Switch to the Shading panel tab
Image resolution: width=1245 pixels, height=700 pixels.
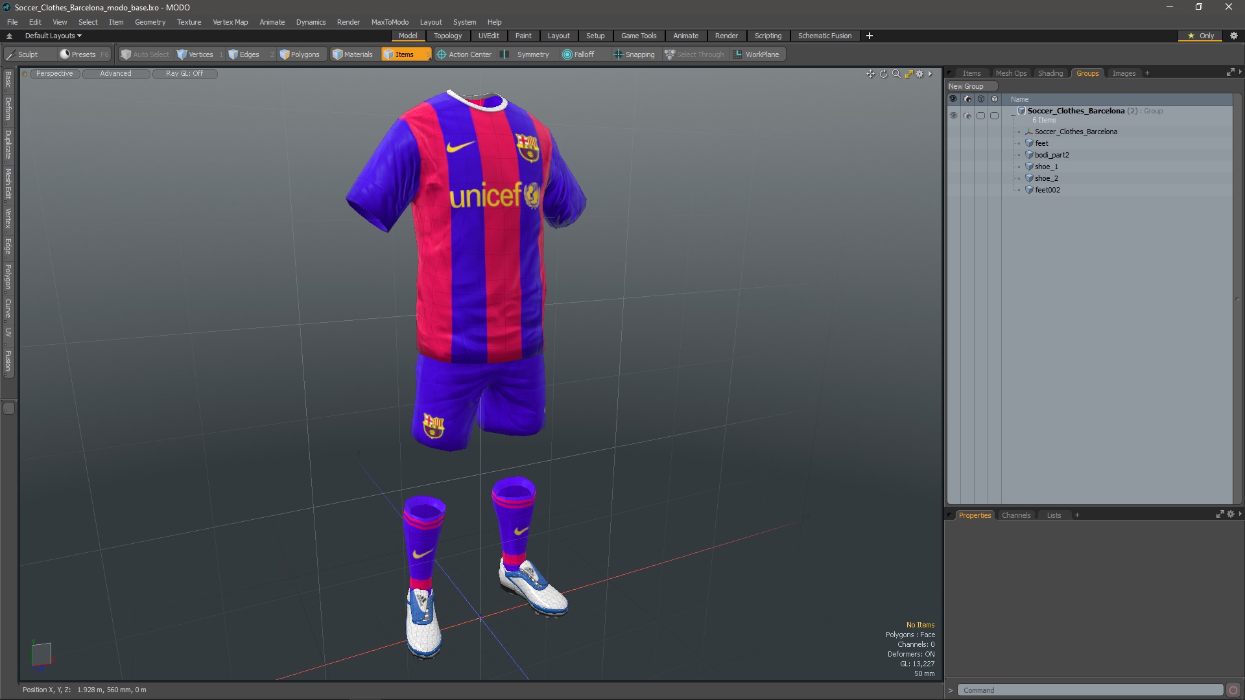[x=1050, y=73]
